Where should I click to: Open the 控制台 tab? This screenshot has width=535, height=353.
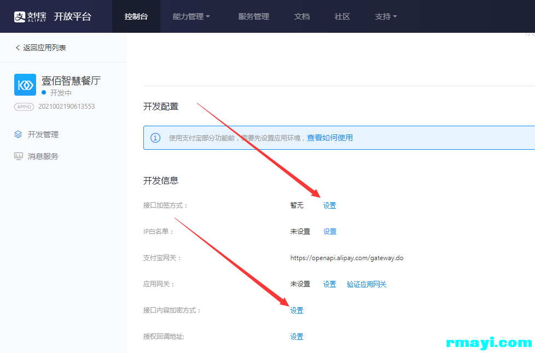point(136,16)
